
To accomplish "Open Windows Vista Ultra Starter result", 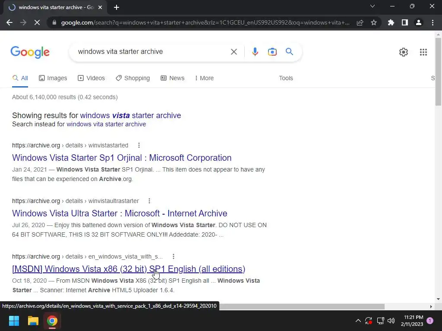I will click(120, 213).
